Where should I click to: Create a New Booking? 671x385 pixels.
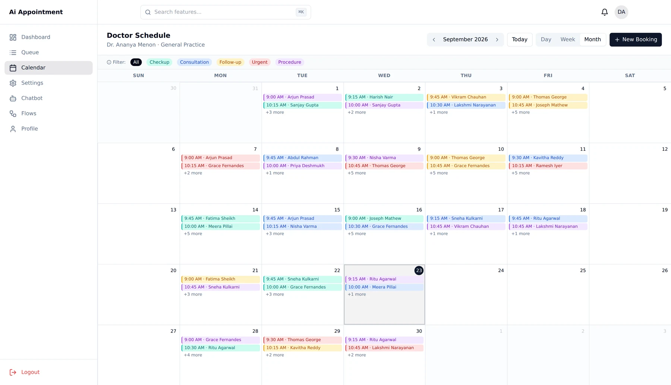[636, 40]
